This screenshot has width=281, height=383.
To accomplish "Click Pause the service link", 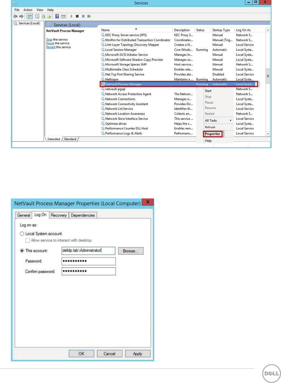I will tap(50, 43).
